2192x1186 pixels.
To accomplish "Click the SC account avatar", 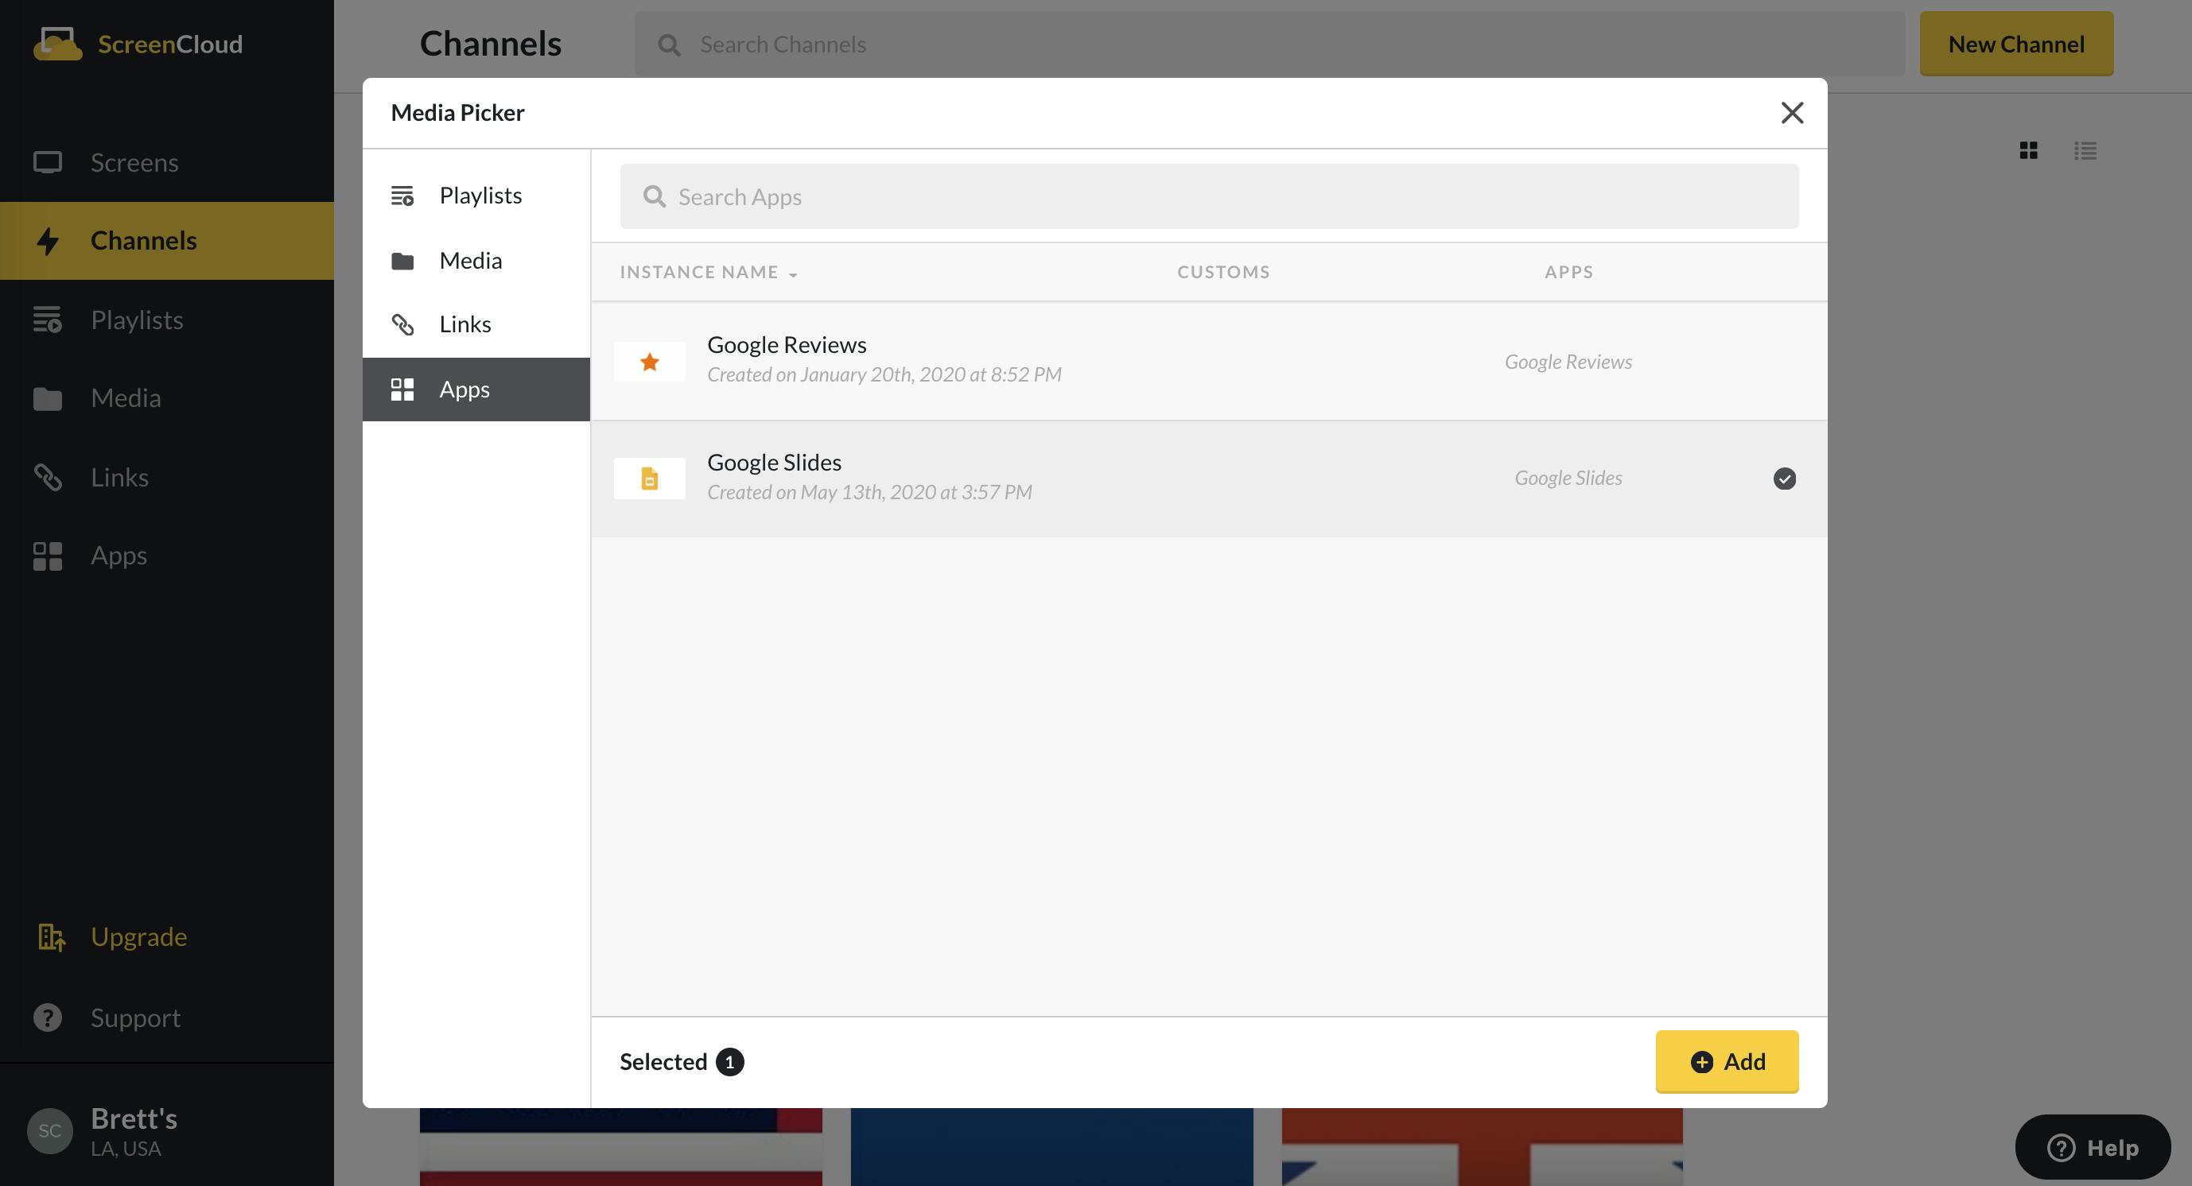I will coord(50,1130).
